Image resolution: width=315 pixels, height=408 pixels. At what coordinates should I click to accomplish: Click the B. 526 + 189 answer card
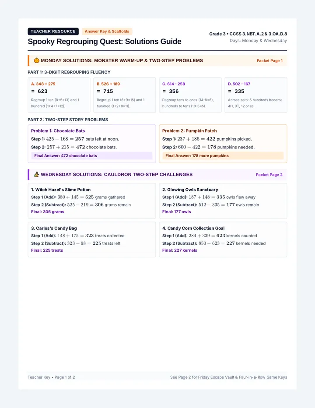coord(125,95)
